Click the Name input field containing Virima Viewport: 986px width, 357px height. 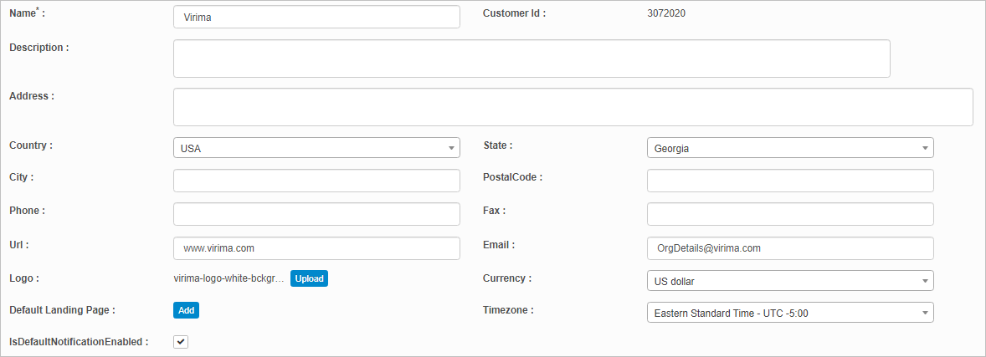point(316,17)
